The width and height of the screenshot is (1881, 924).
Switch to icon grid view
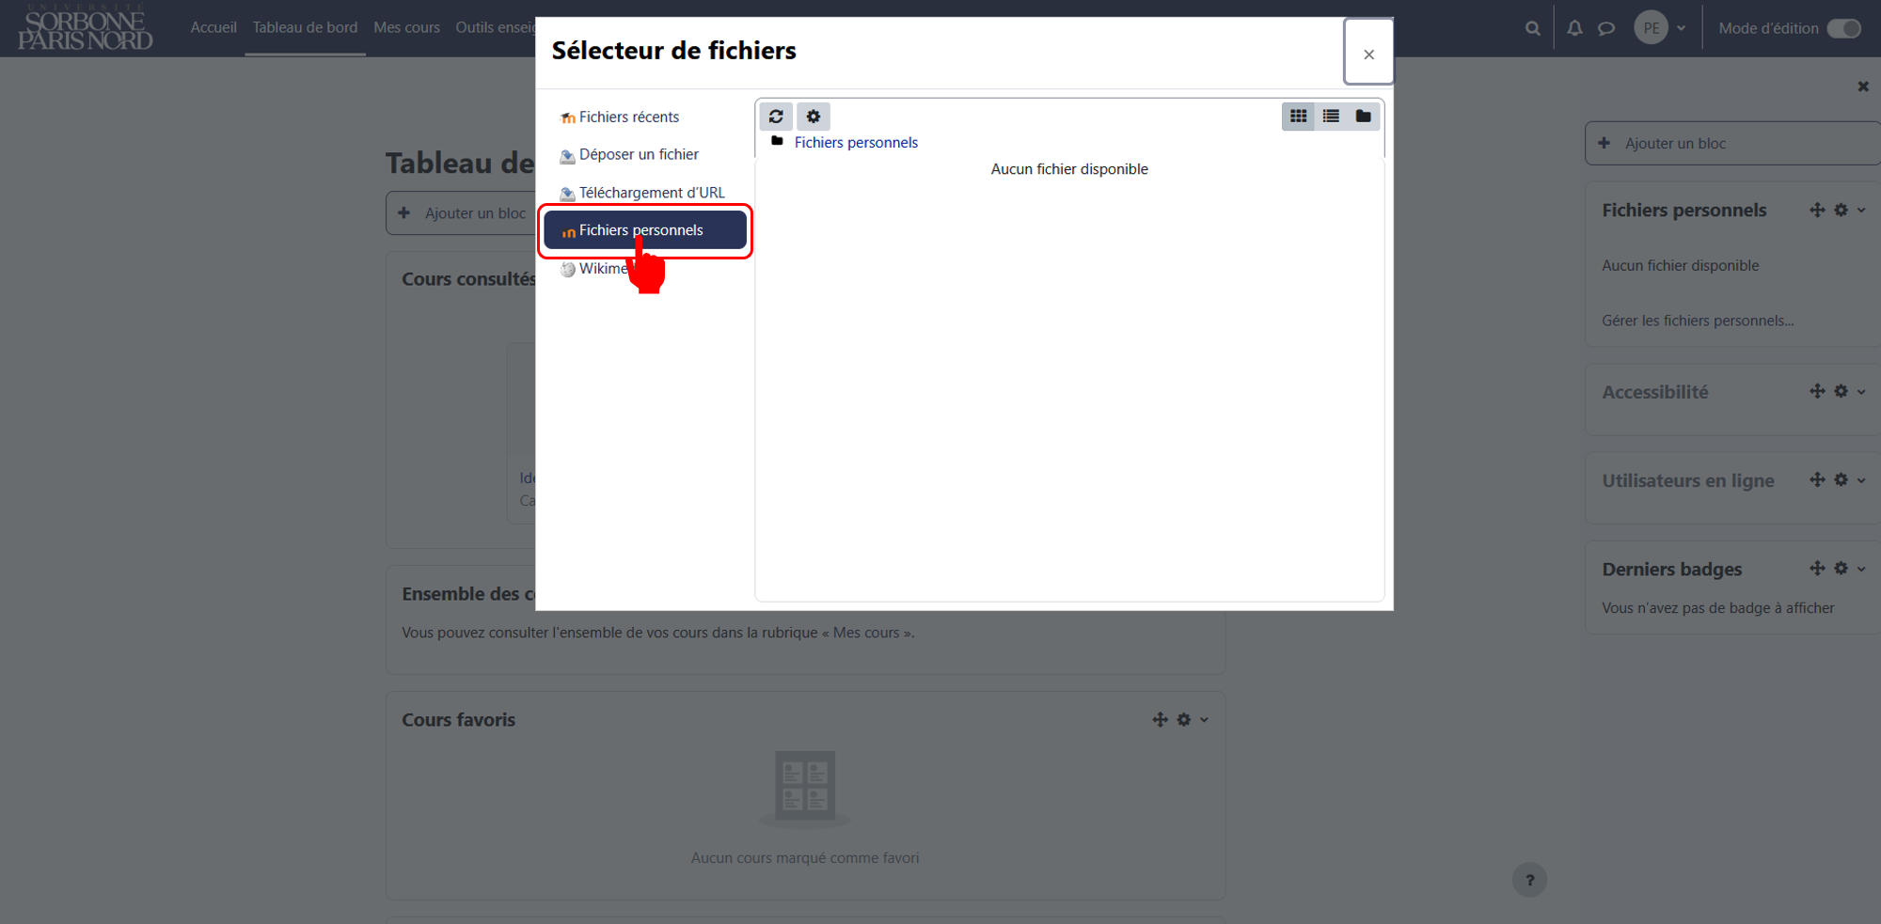[x=1298, y=117]
